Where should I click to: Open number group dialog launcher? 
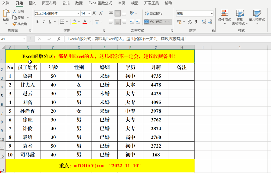[x=213, y=31]
